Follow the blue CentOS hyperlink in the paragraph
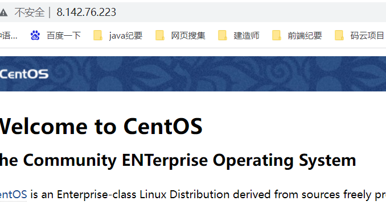Image resolution: width=386 pixels, height=205 pixels. pos(13,194)
